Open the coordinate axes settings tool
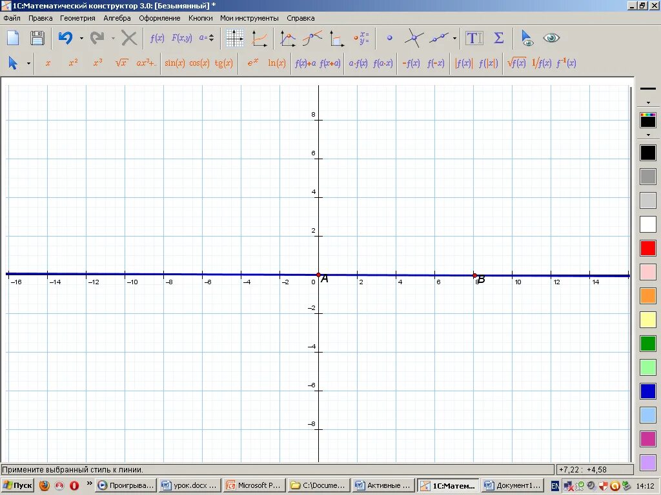This screenshot has width=661, height=495. pyautogui.click(x=259, y=38)
